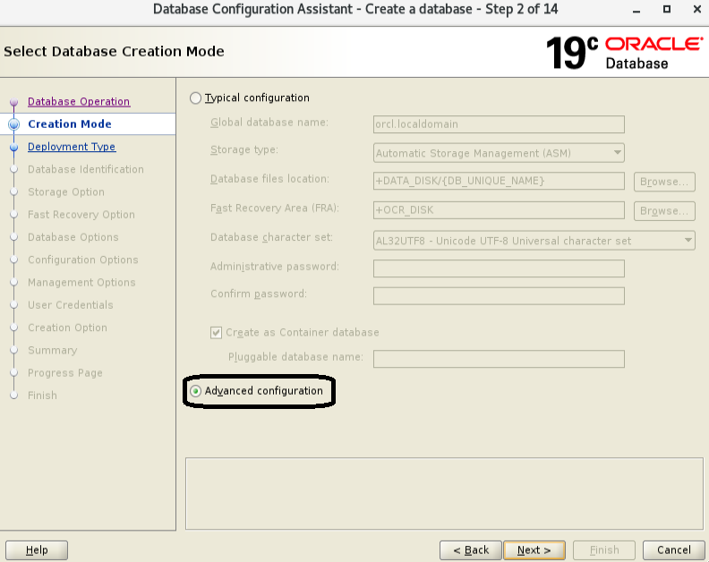
Task: Open the Database Operation step link
Action: [x=79, y=102]
